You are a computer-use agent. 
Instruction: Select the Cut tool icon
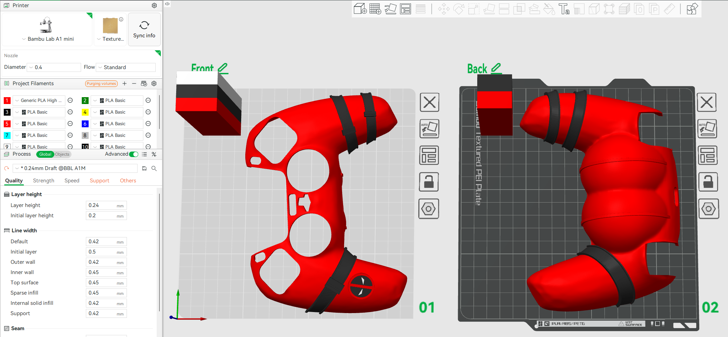click(x=504, y=9)
